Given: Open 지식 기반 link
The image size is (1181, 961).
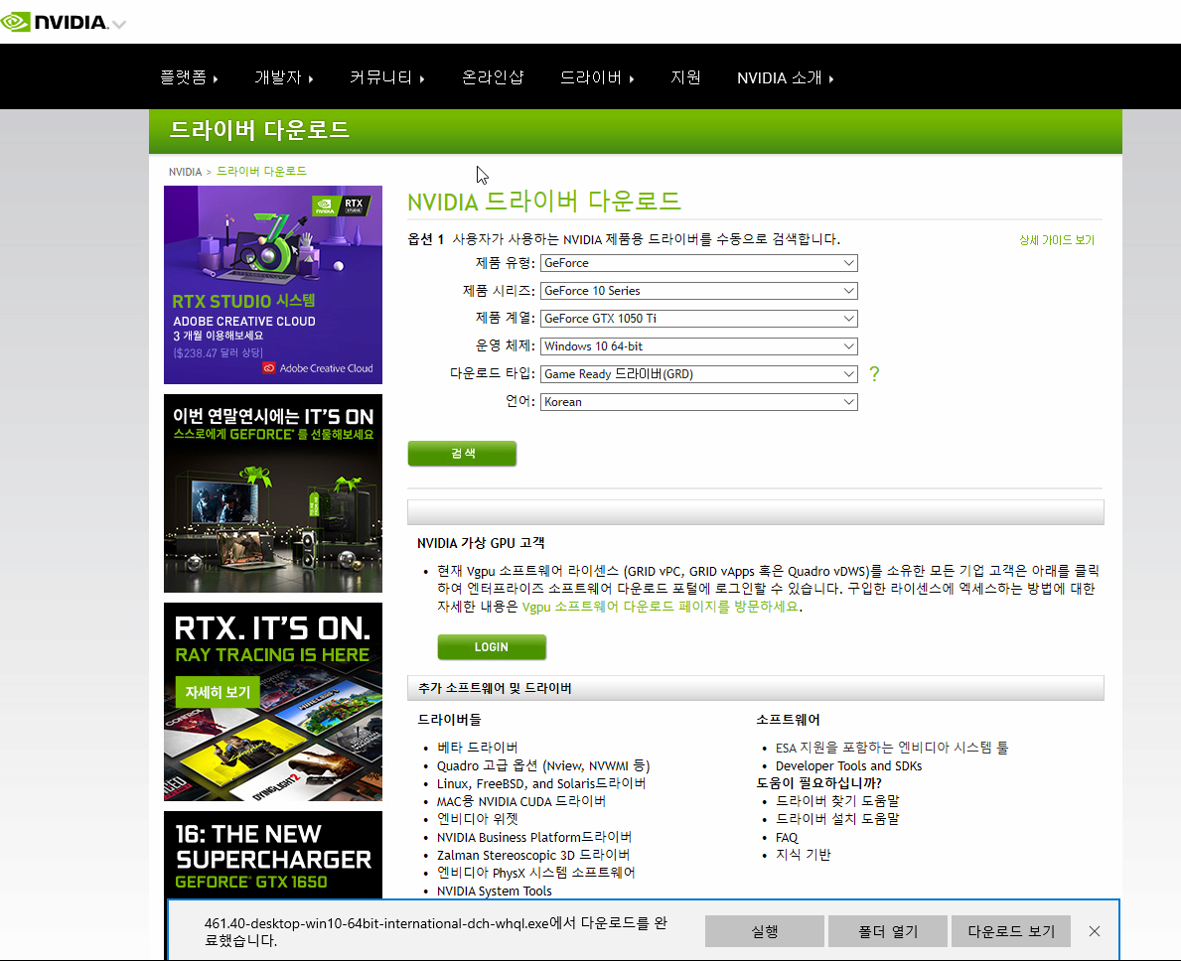Looking at the screenshot, I should [803, 855].
